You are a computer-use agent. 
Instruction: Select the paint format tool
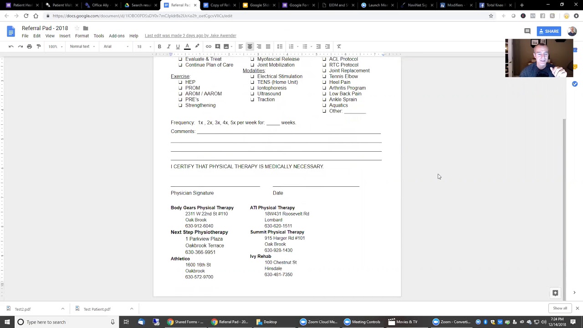[x=39, y=46]
